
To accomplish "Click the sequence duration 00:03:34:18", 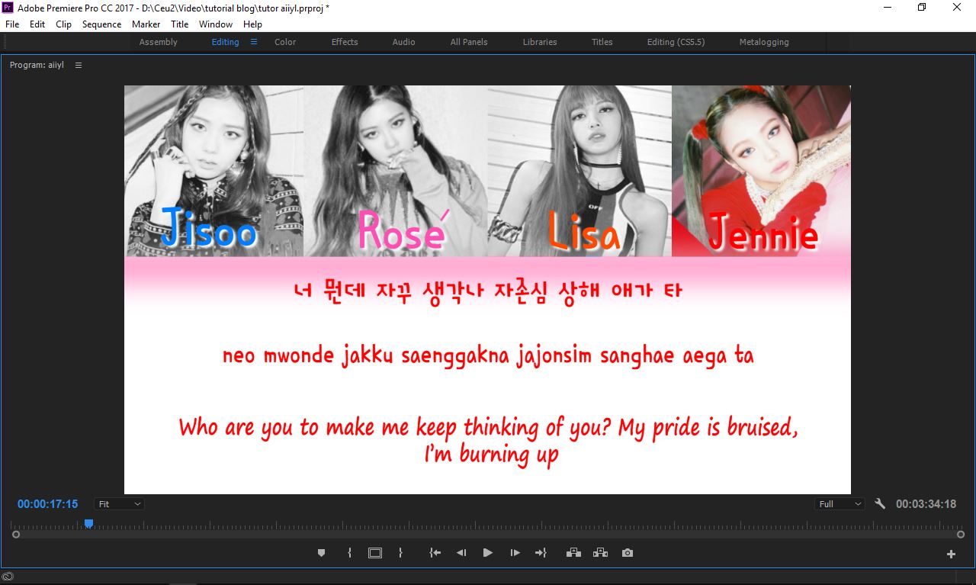I will click(x=926, y=504).
